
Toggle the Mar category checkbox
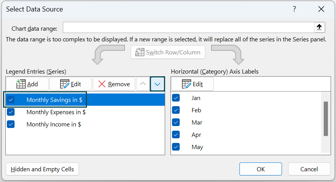pyautogui.click(x=176, y=122)
